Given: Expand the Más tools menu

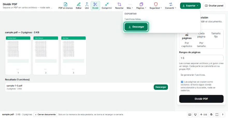Looking at the screenshot, I should (130, 6).
